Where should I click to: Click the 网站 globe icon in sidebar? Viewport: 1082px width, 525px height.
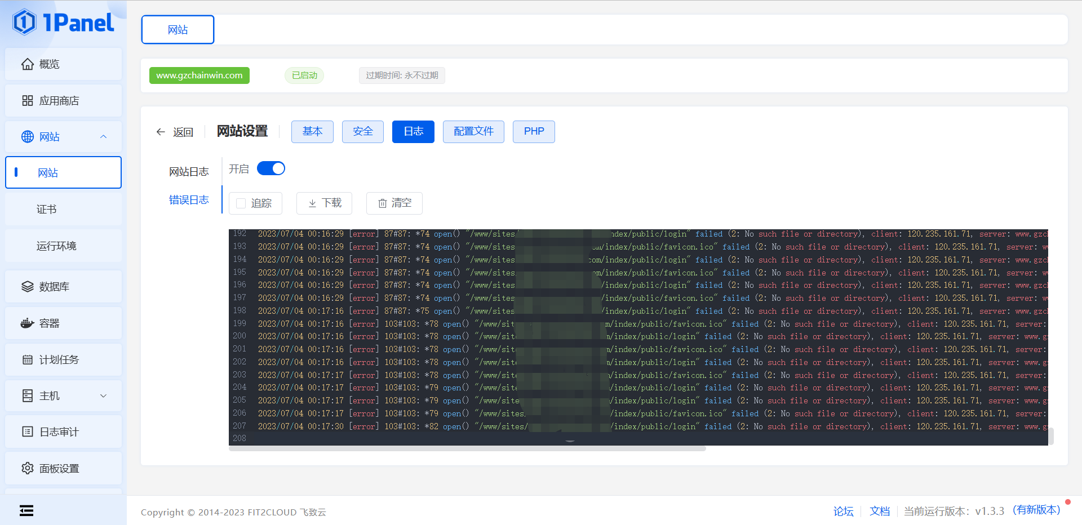coord(27,137)
